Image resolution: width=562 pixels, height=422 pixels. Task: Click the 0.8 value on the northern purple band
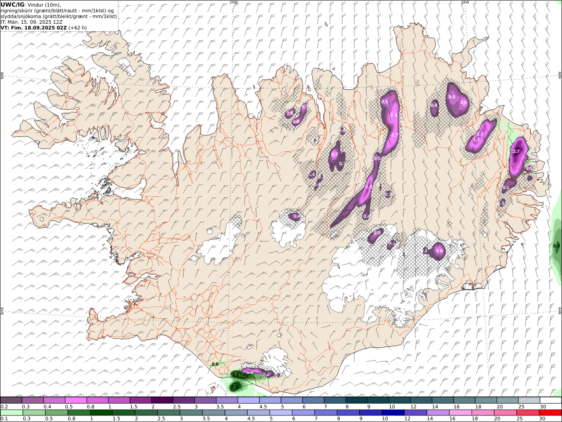394,116
